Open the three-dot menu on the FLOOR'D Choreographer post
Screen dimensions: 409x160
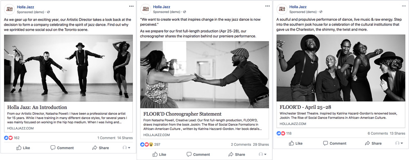tap(267, 6)
